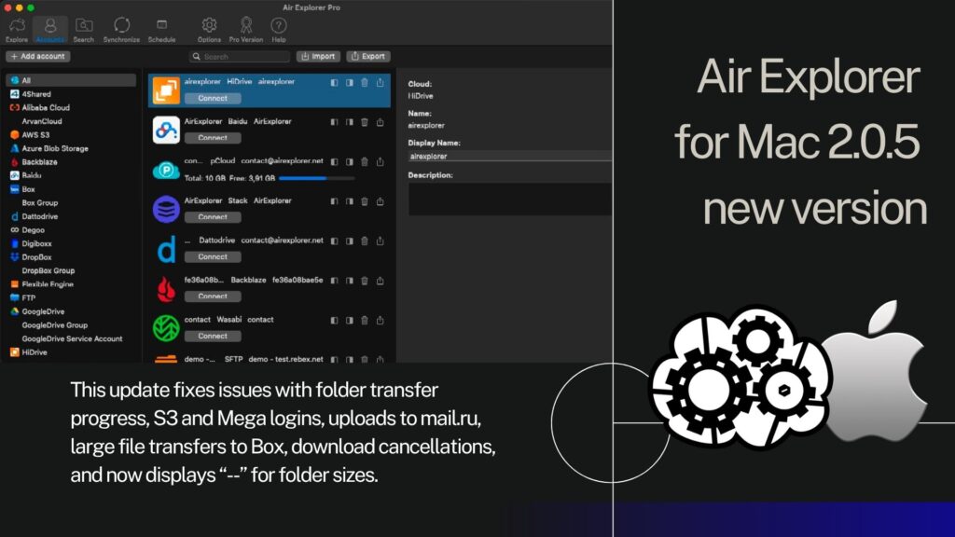Click the Pro Version ribbon icon

coord(246,28)
